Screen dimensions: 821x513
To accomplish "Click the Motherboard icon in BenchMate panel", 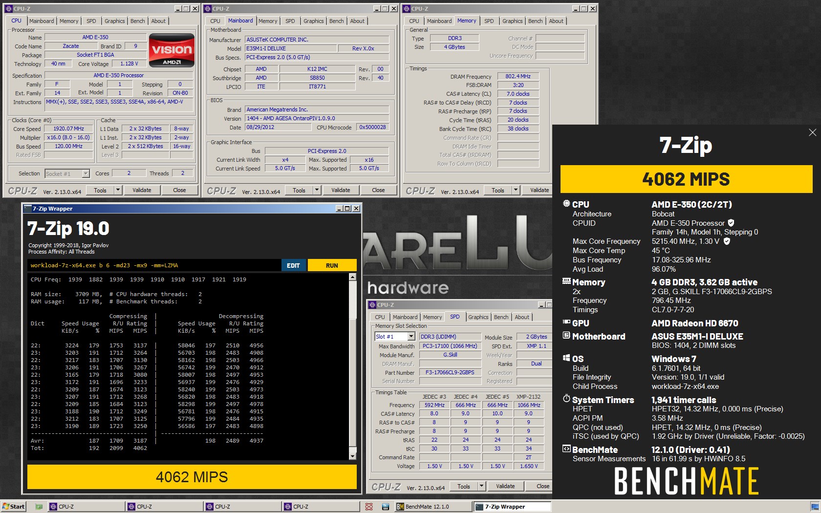I will coord(566,336).
